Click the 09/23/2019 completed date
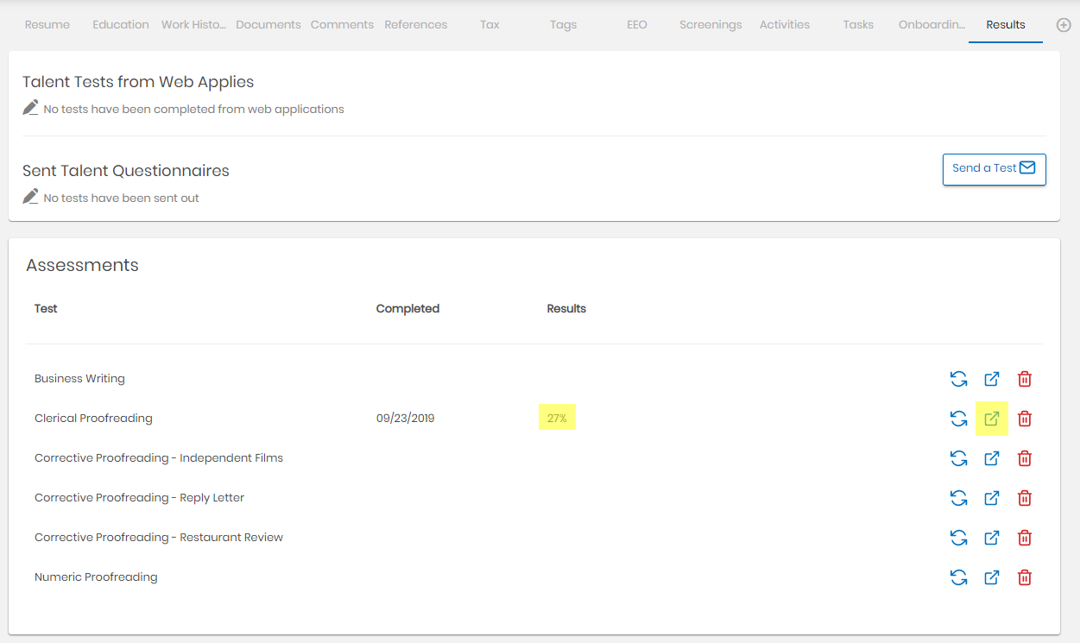Screen dimensions: 1080x643 pos(406,419)
